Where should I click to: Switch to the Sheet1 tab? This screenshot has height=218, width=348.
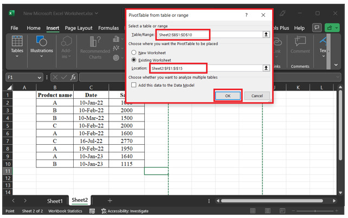(55, 201)
